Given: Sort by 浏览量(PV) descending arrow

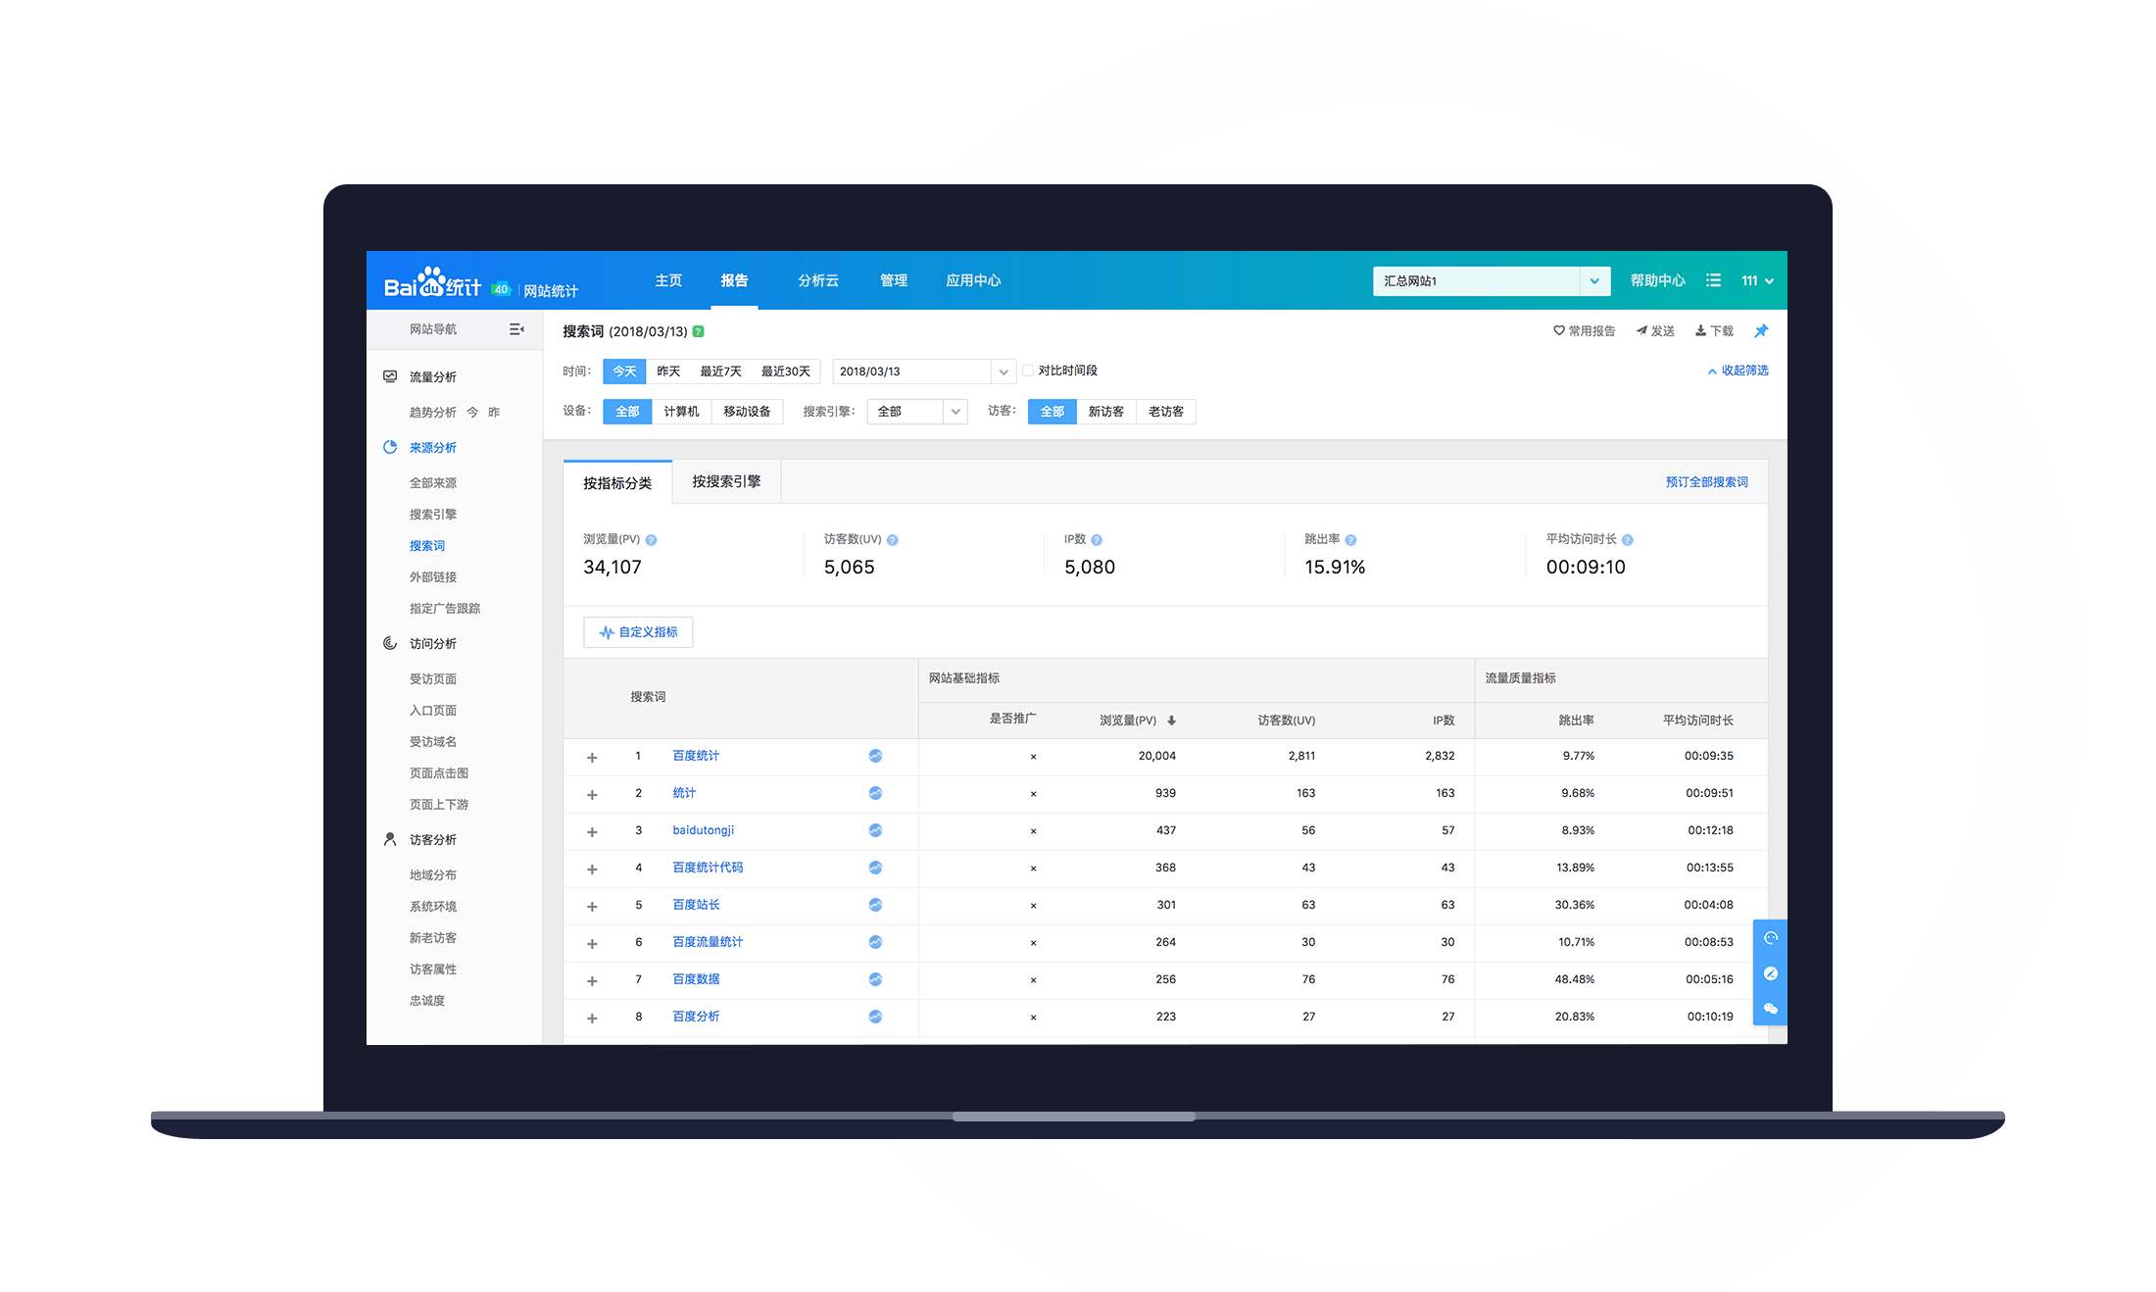Looking at the screenshot, I should (x=1171, y=721).
